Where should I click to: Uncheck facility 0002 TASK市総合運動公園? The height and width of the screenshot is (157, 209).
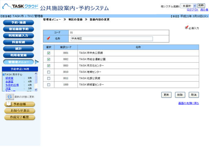click(x=49, y=59)
